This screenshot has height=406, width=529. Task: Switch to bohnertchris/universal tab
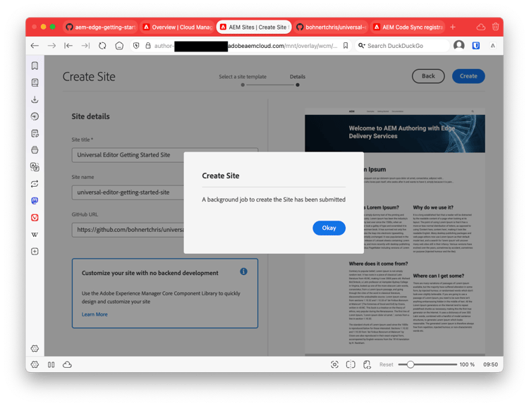(x=331, y=27)
